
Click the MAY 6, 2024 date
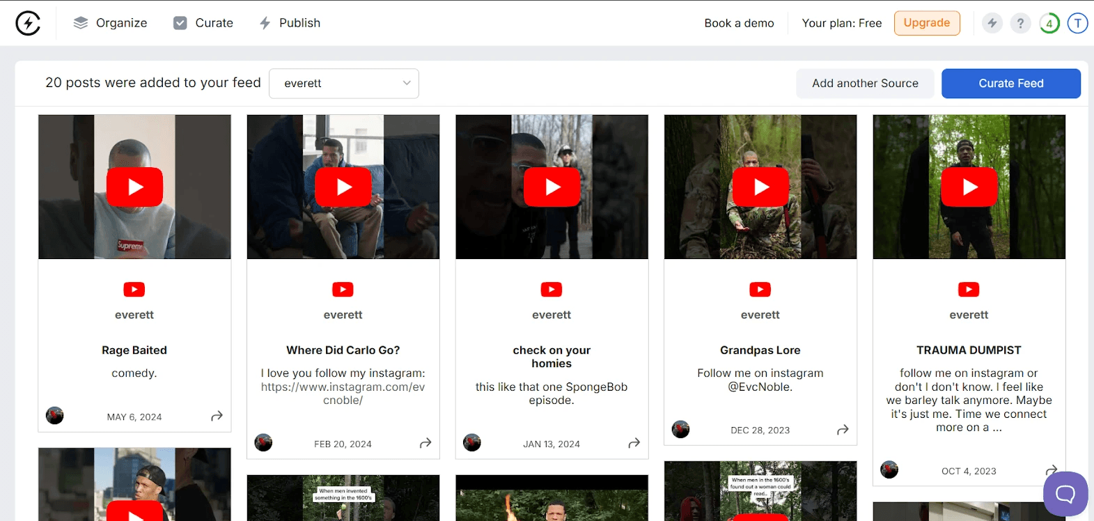click(x=134, y=417)
